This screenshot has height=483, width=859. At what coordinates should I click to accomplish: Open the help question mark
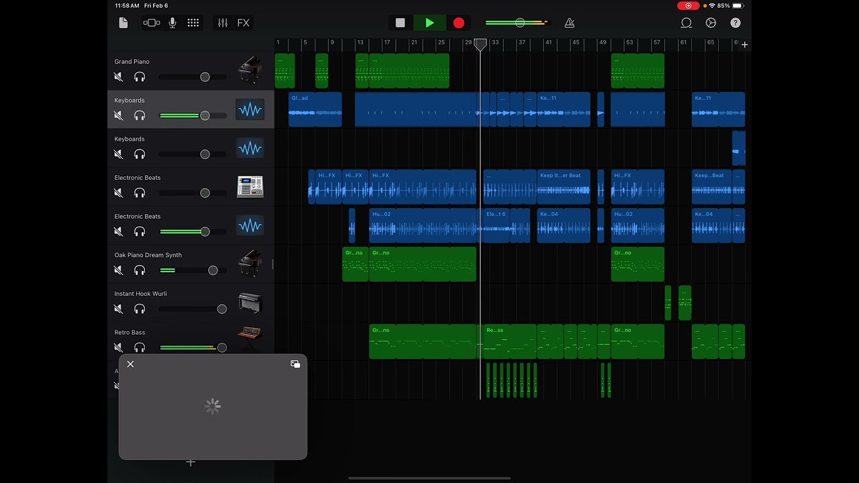pyautogui.click(x=736, y=23)
